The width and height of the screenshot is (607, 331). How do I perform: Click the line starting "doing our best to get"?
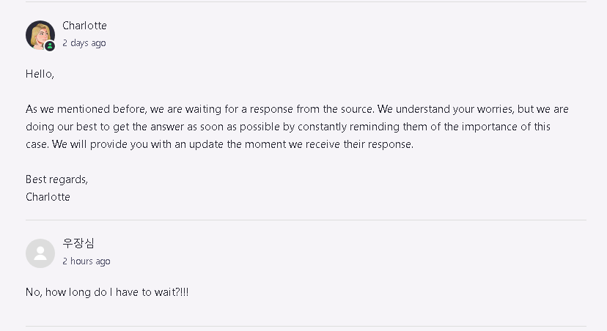coord(288,127)
